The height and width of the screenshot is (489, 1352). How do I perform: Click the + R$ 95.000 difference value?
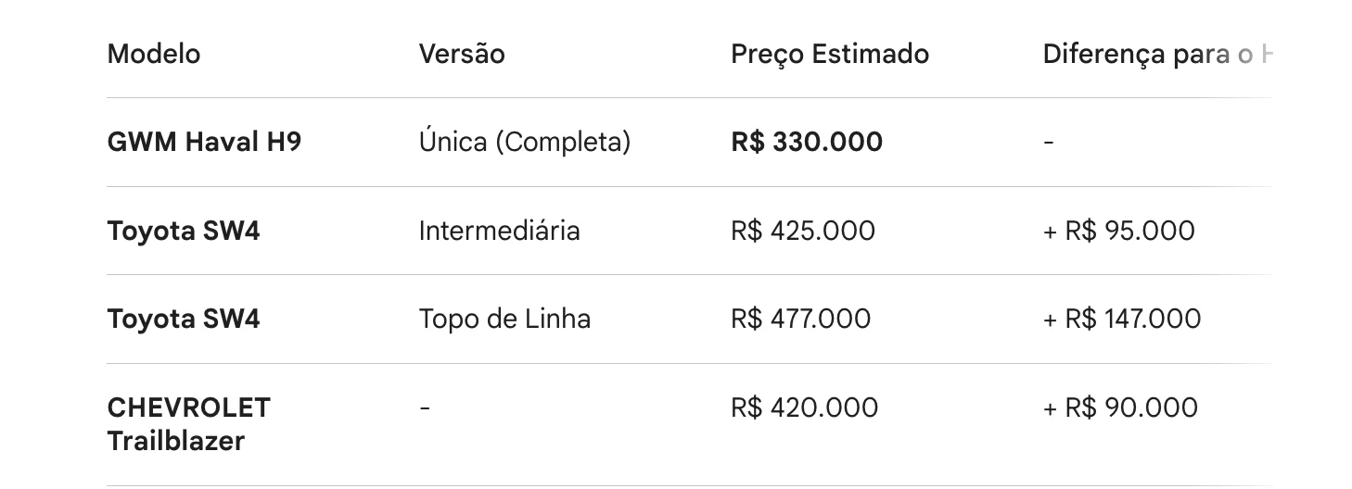(1119, 231)
